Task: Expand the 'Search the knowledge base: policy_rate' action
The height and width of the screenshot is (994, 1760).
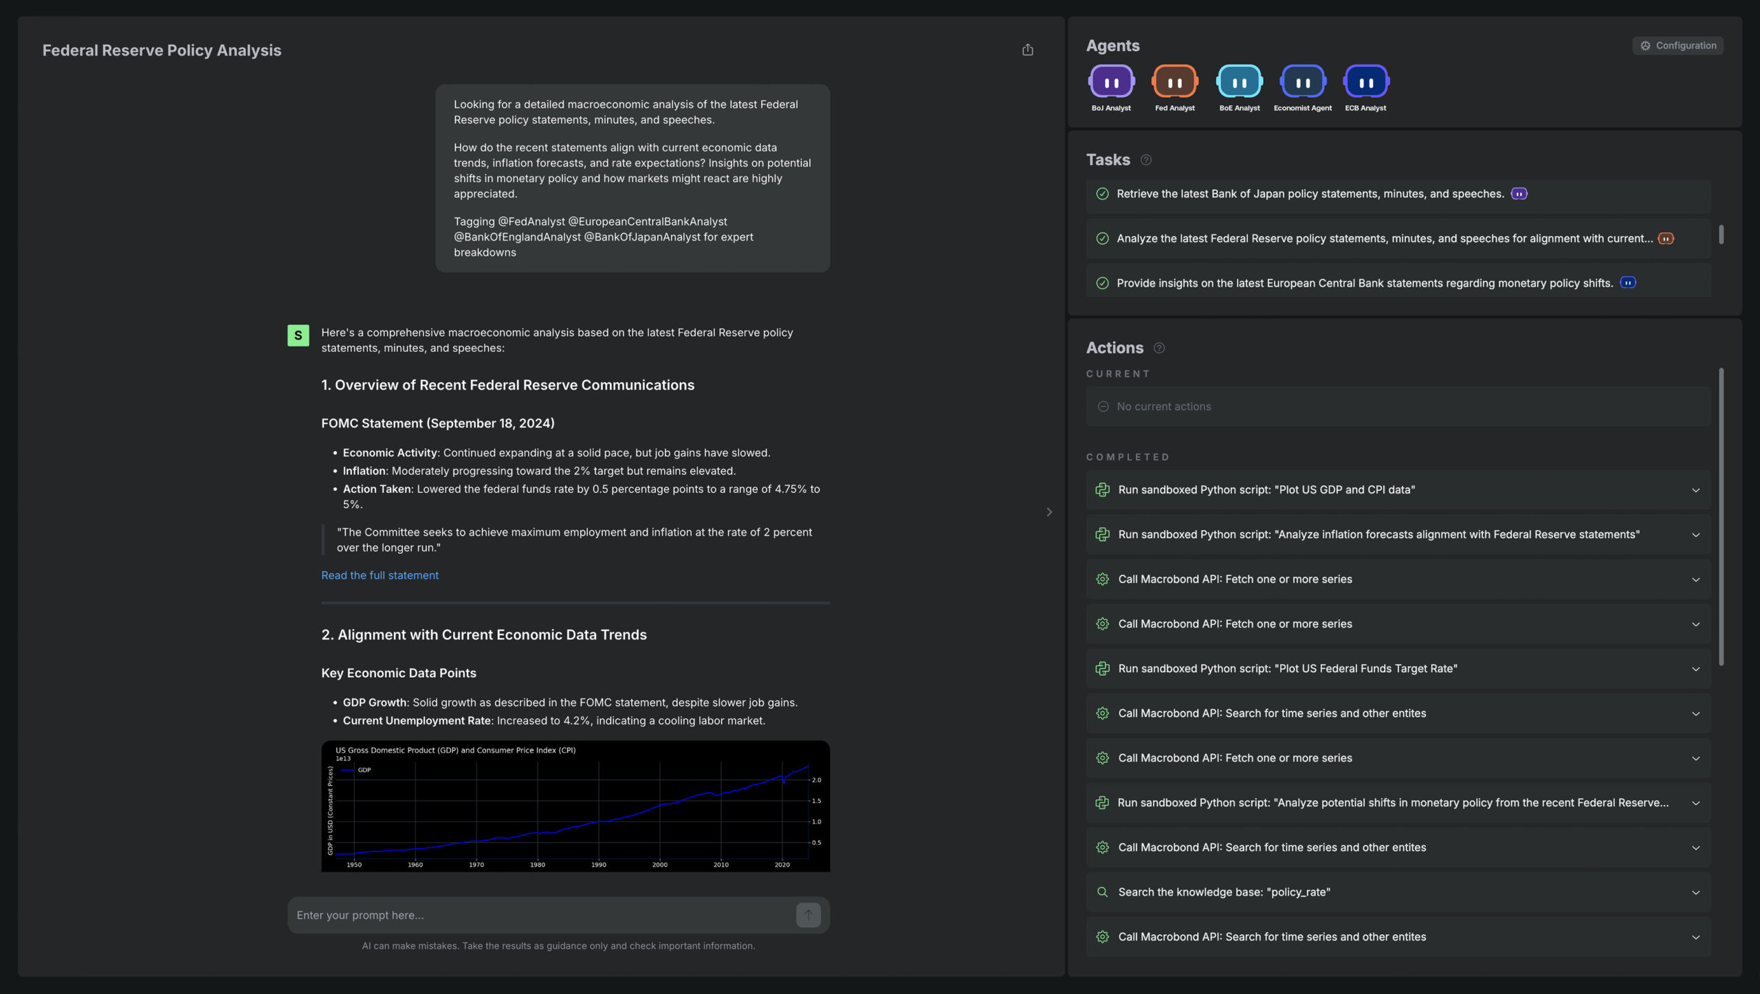Action: 1695,892
